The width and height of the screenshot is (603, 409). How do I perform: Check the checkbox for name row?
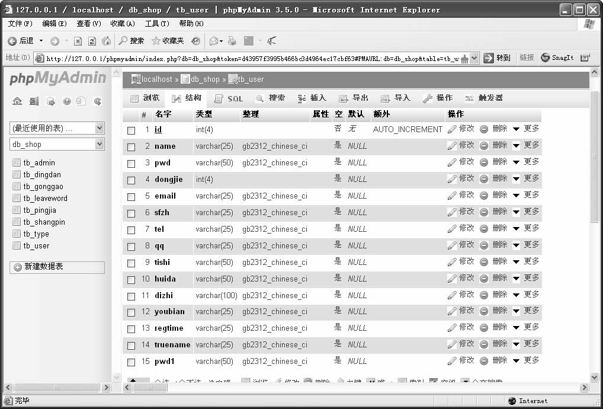[131, 147]
